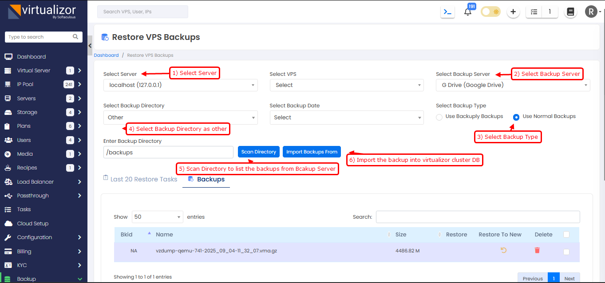Screen dimensions: 605x283
Task: Click the orange restore icon for vzdump backup
Action: pos(503,251)
